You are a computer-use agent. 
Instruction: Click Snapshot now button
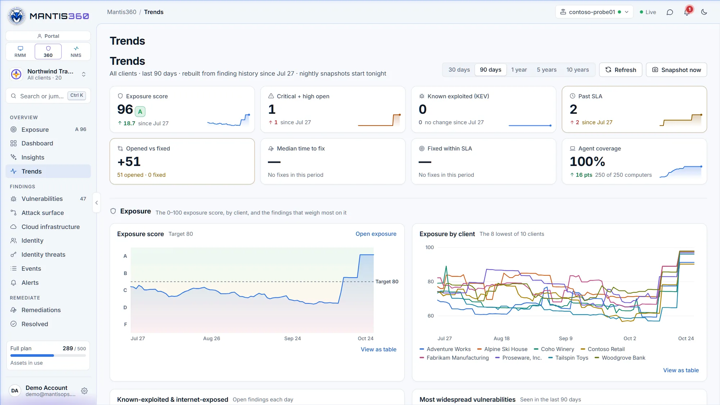(676, 70)
